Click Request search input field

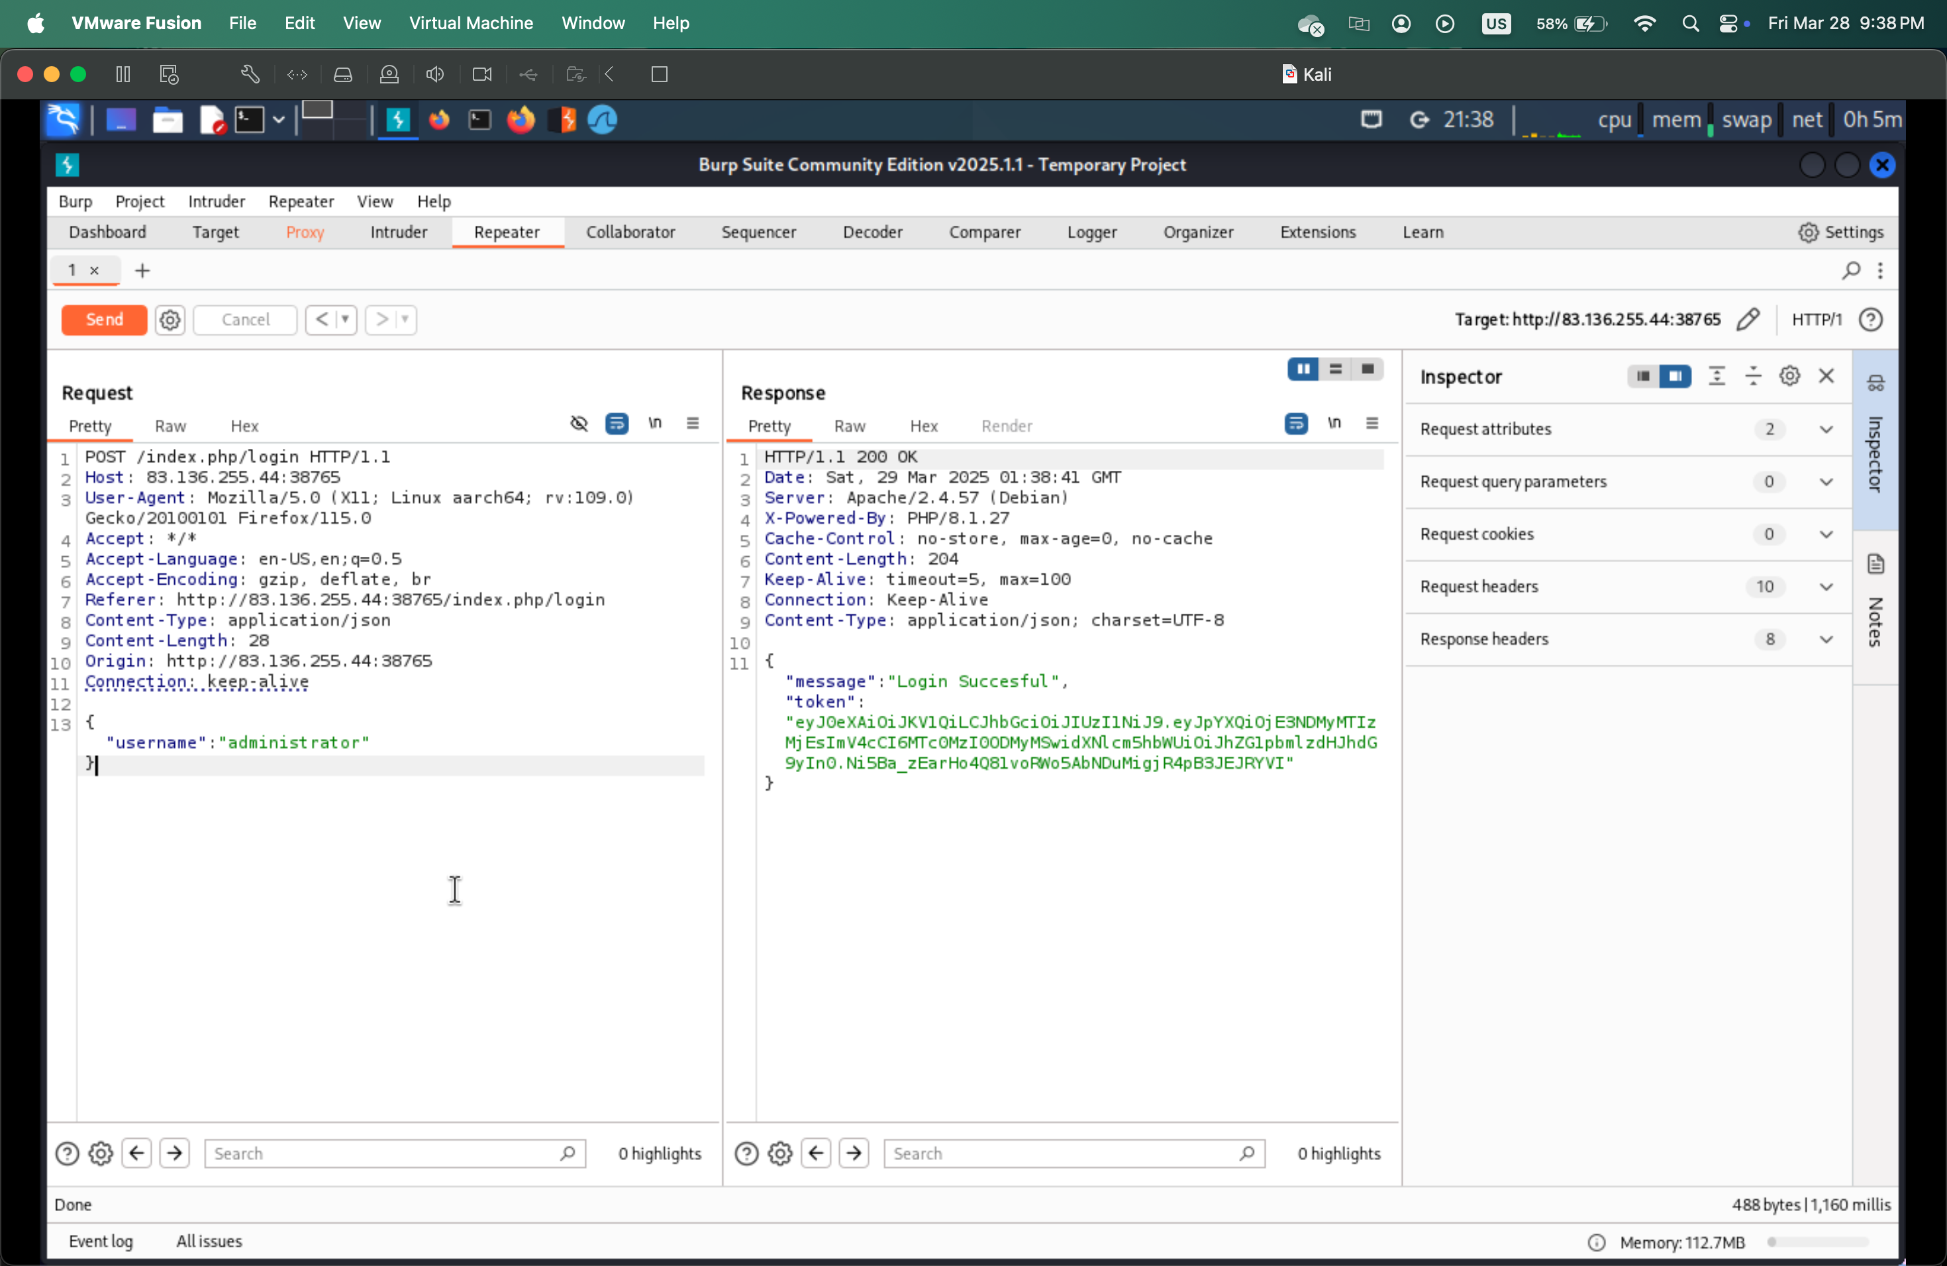tap(394, 1153)
